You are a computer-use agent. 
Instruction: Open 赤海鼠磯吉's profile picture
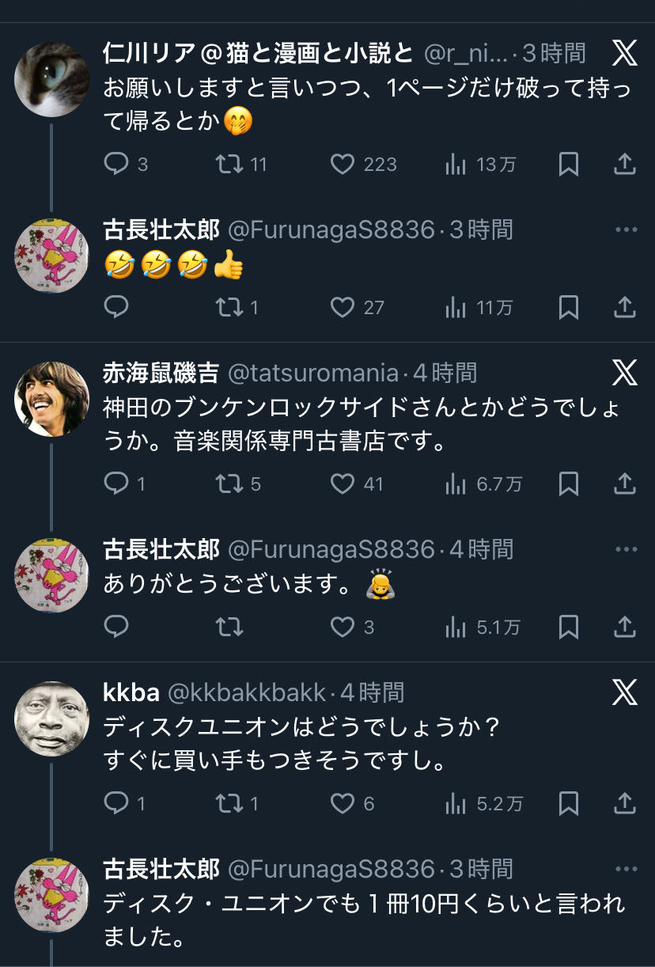pyautogui.click(x=52, y=399)
